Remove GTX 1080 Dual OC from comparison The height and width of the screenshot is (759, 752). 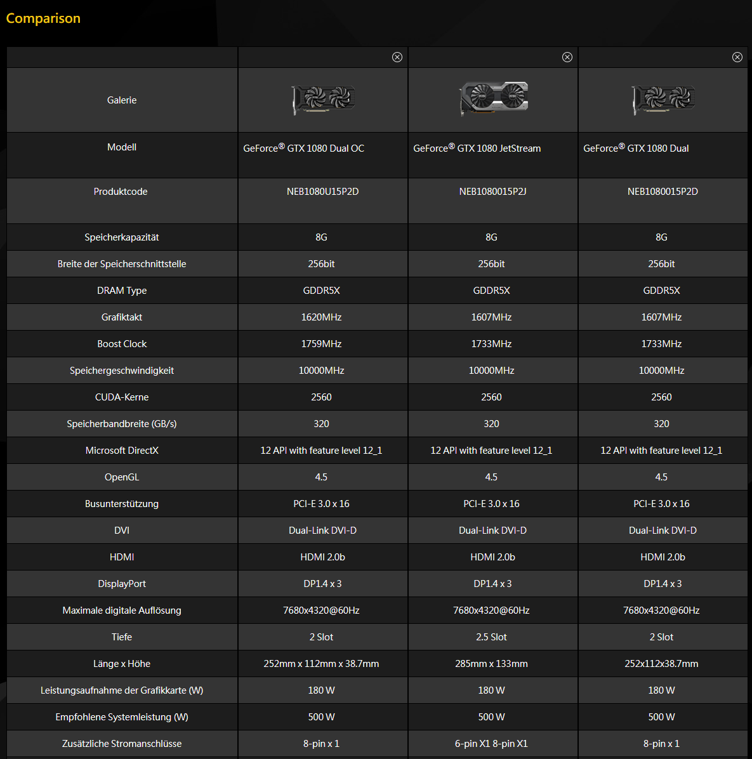397,57
